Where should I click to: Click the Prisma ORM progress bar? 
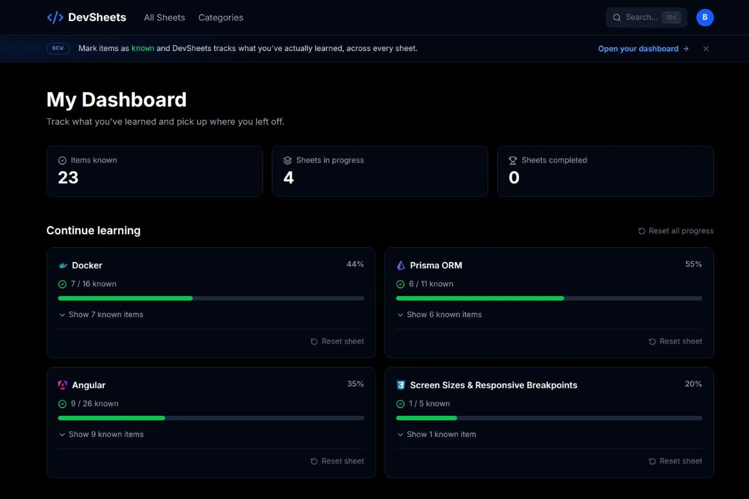549,298
